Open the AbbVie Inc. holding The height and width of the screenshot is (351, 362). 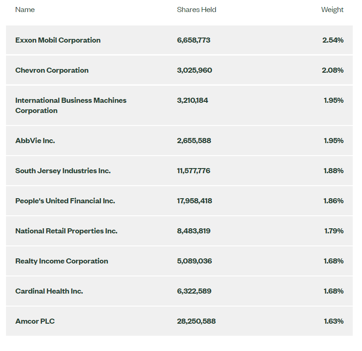click(x=35, y=141)
